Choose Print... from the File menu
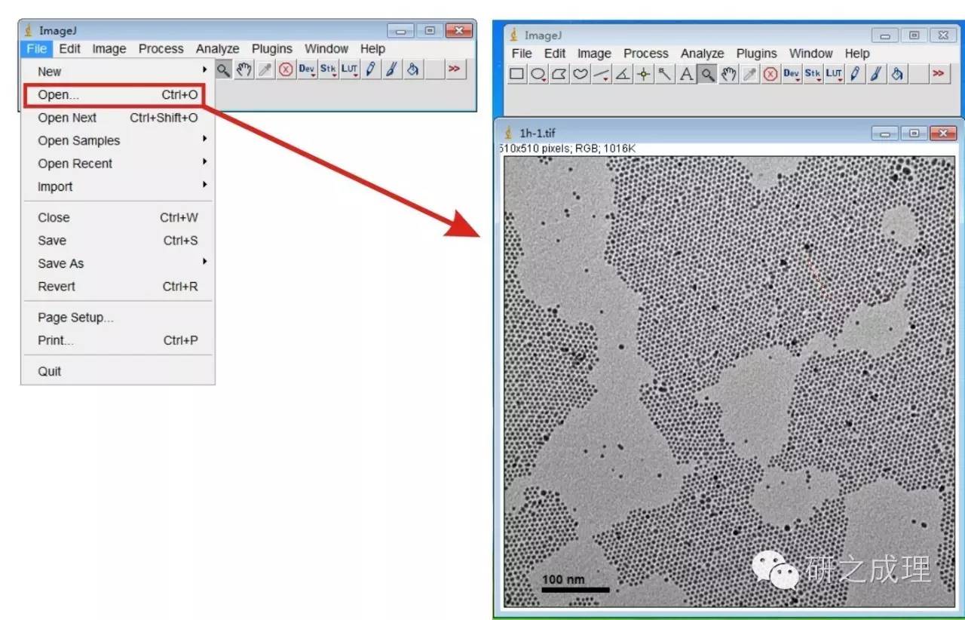The height and width of the screenshot is (620, 965). 118,340
